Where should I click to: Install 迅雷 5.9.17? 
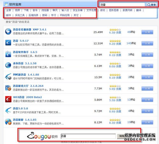click(147, 43)
